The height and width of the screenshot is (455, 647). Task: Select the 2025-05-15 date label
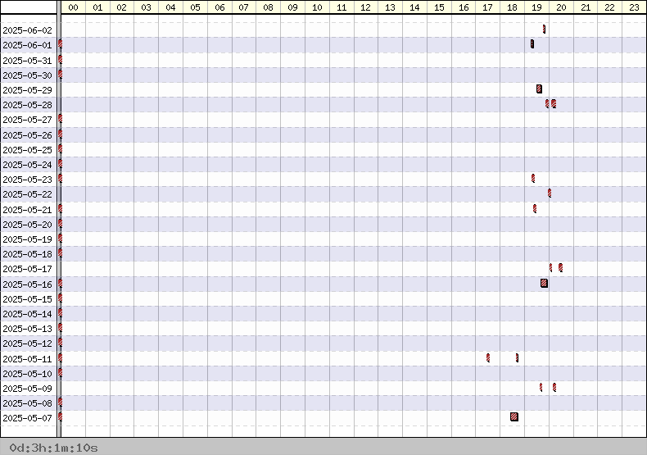[28, 299]
